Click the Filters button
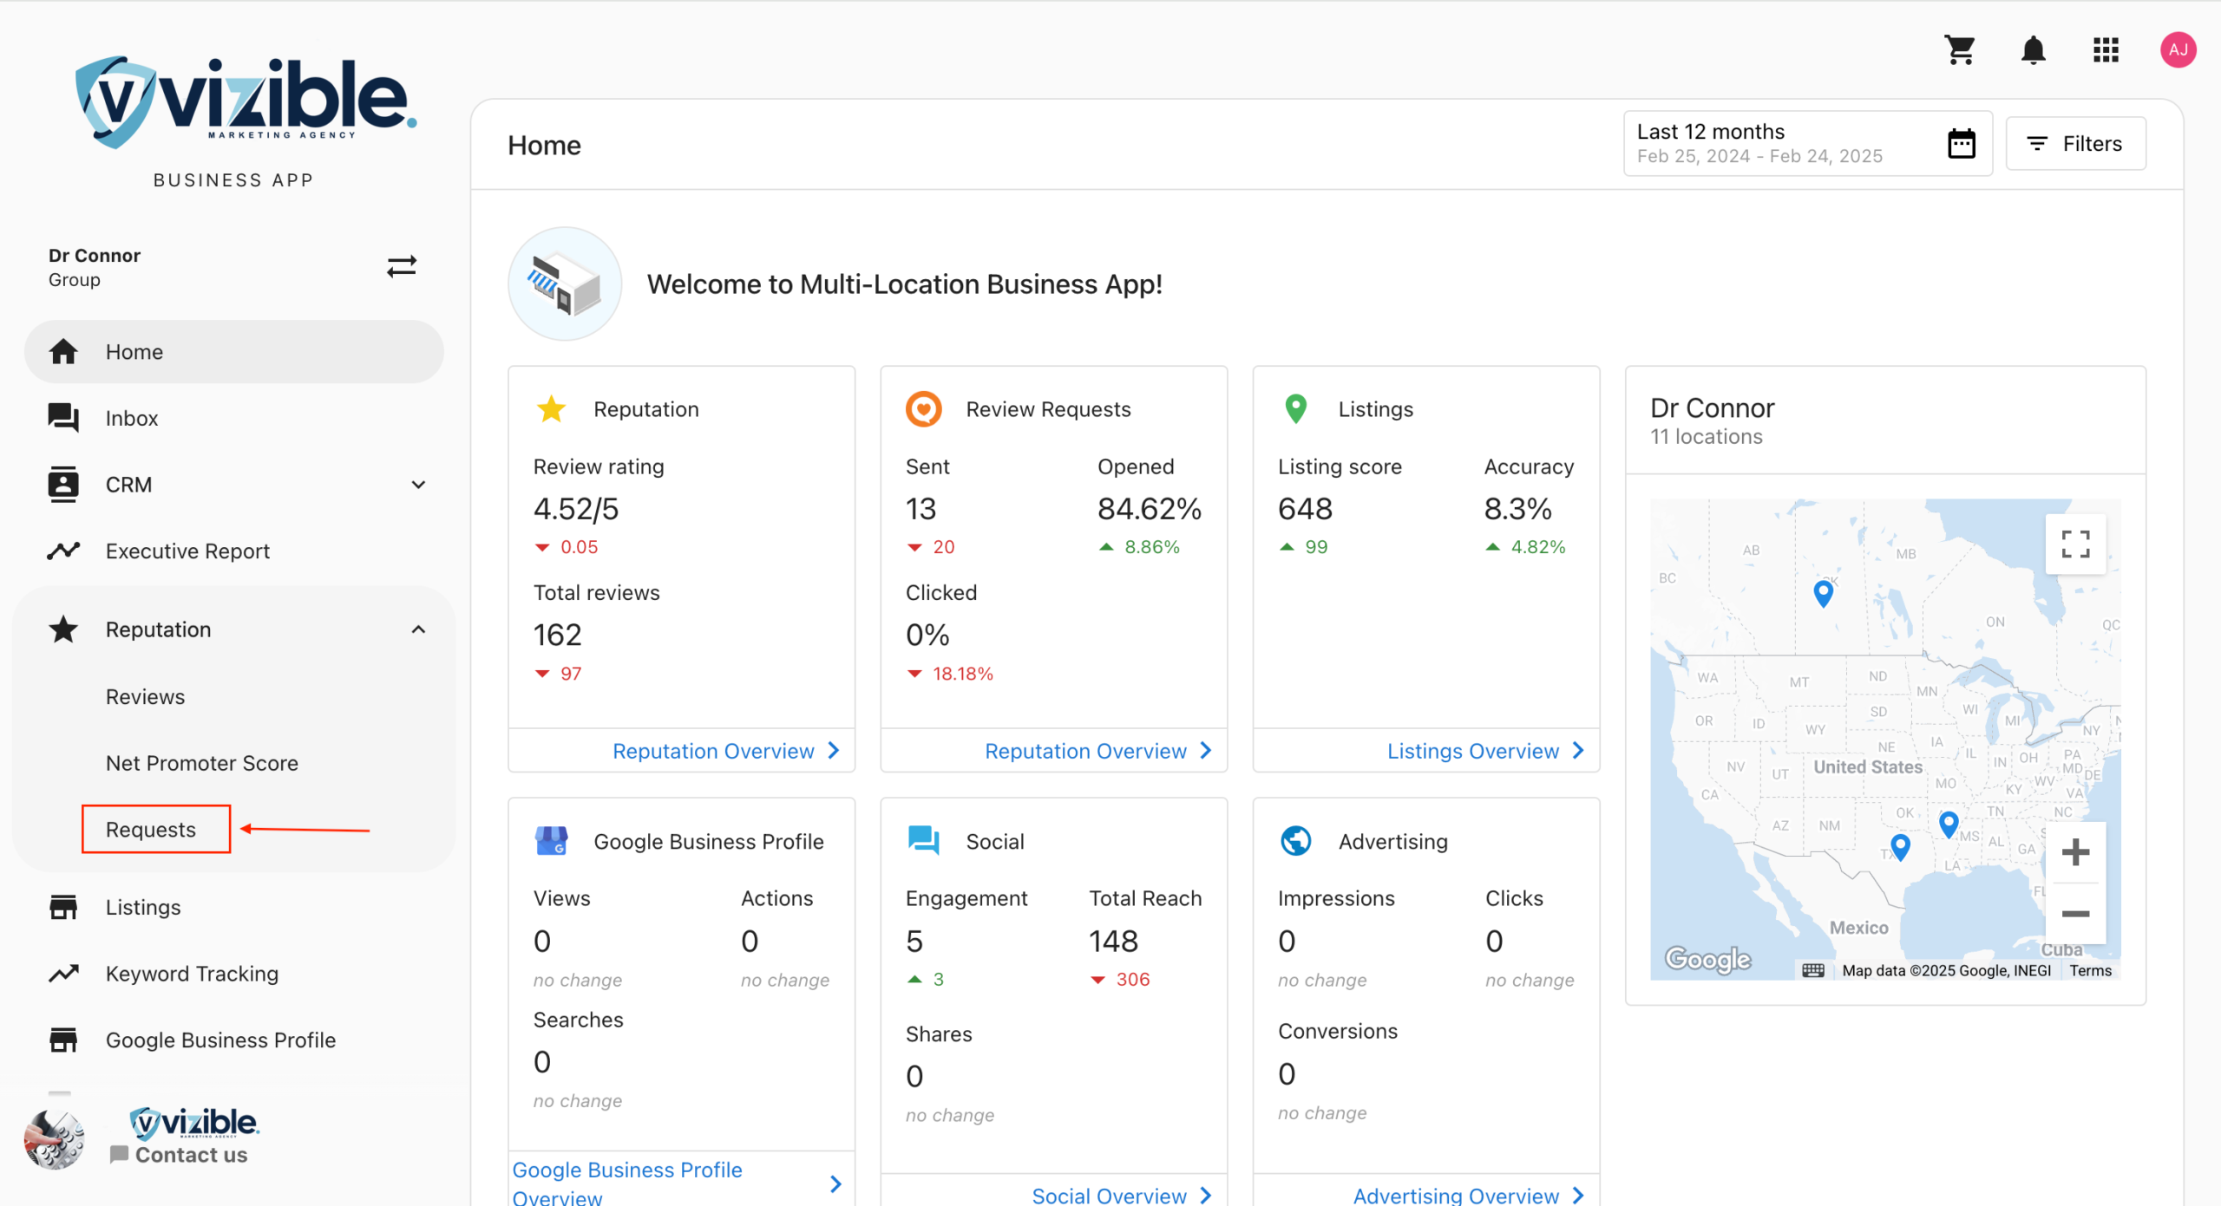Image resolution: width=2221 pixels, height=1206 pixels. tap(2075, 144)
